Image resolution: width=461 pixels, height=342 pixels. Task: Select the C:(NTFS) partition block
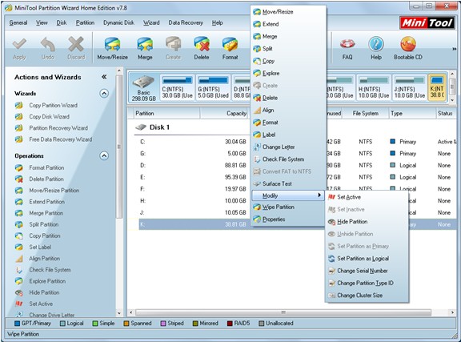[178, 87]
